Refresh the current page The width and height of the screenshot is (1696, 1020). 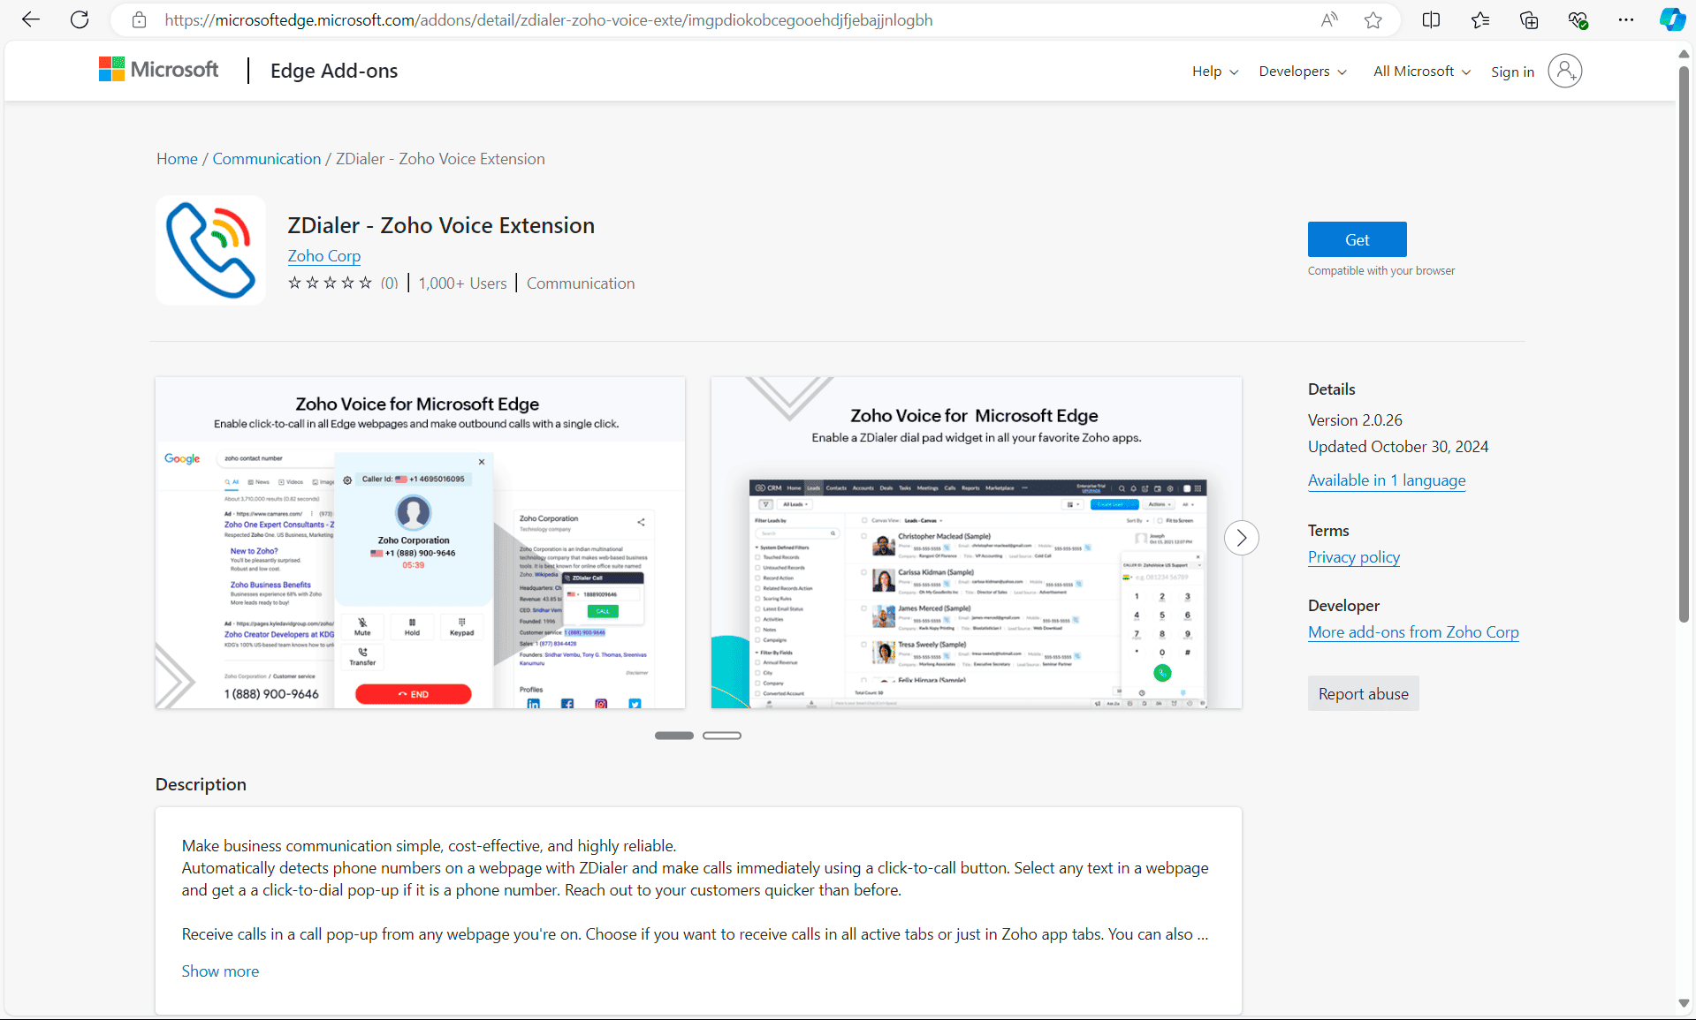coord(80,19)
